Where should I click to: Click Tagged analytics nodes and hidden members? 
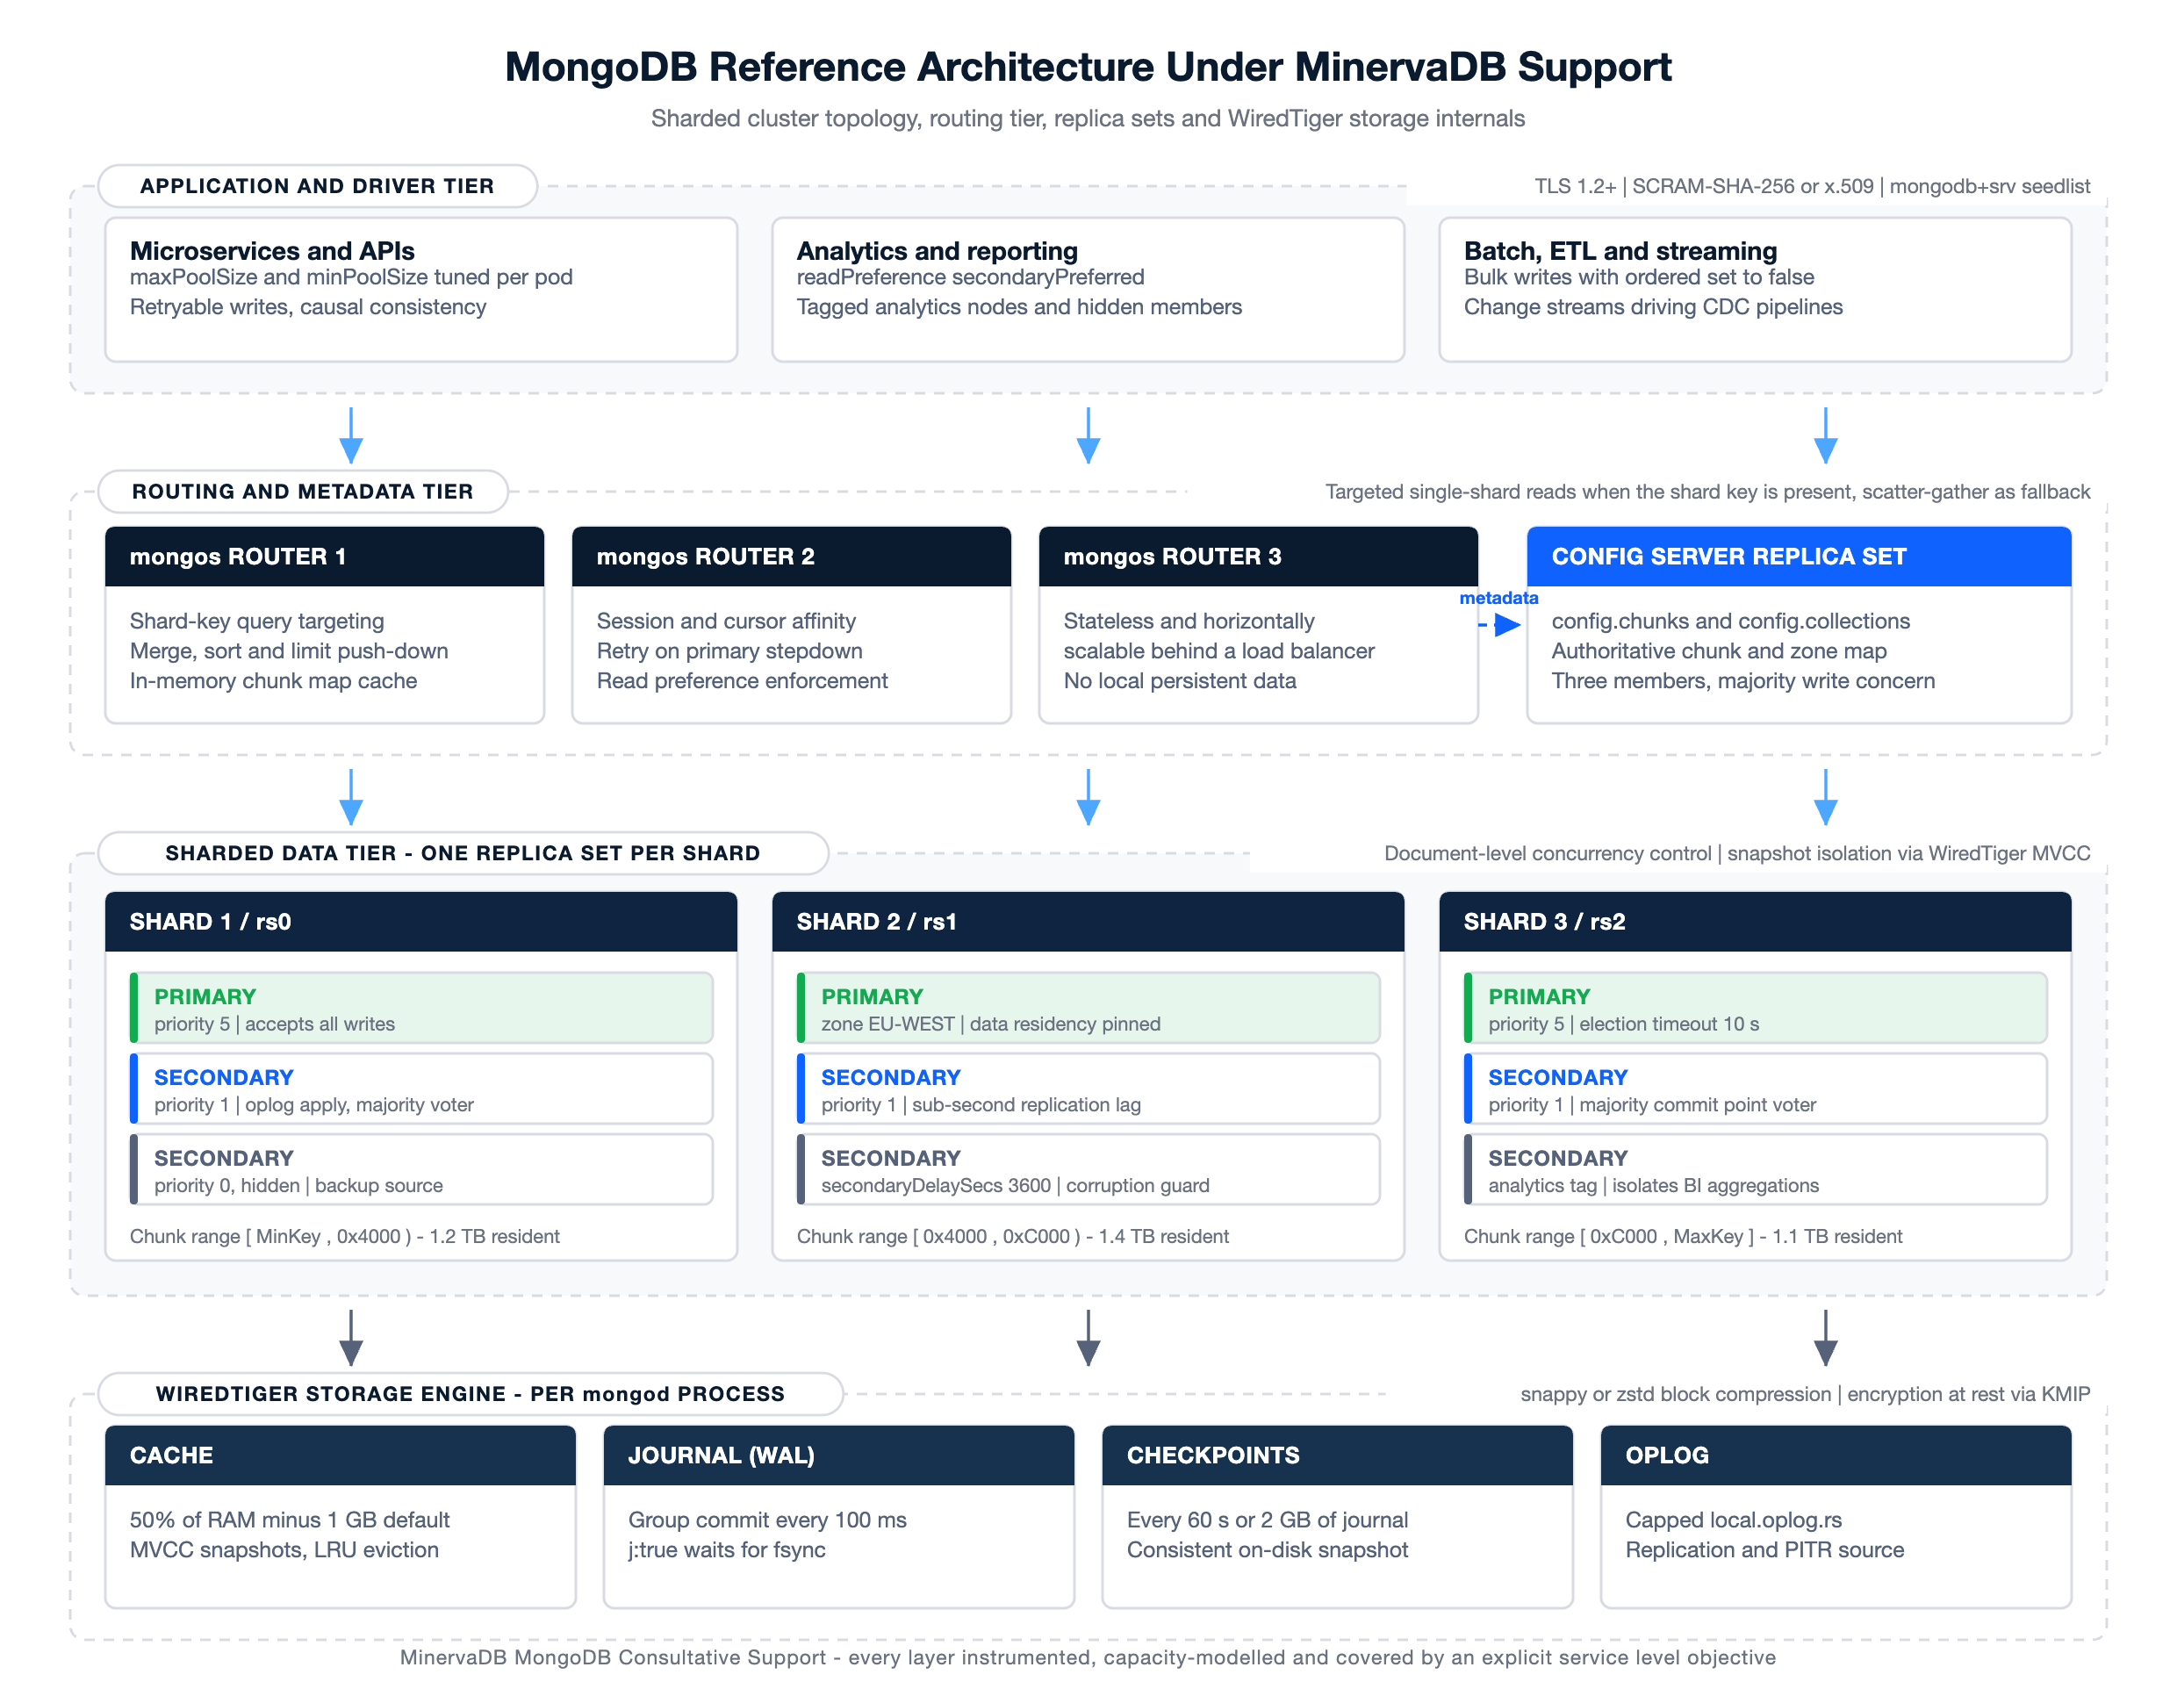[1019, 307]
